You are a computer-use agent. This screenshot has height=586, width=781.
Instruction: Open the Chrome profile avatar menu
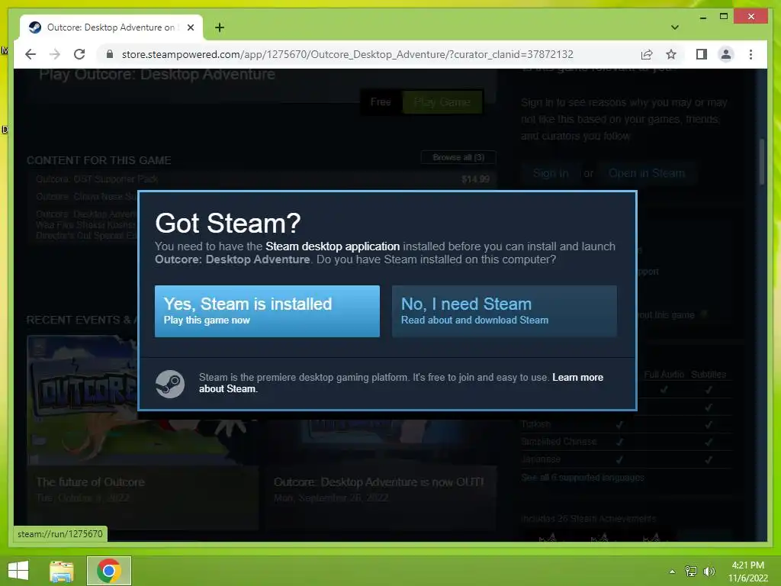point(726,54)
